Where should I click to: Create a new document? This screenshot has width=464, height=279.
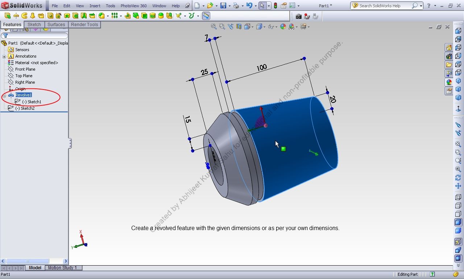(197, 5)
